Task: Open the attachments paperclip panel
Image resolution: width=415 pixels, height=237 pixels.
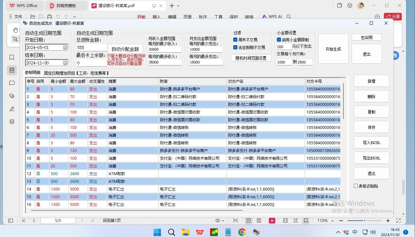Action: (x=12, y=96)
